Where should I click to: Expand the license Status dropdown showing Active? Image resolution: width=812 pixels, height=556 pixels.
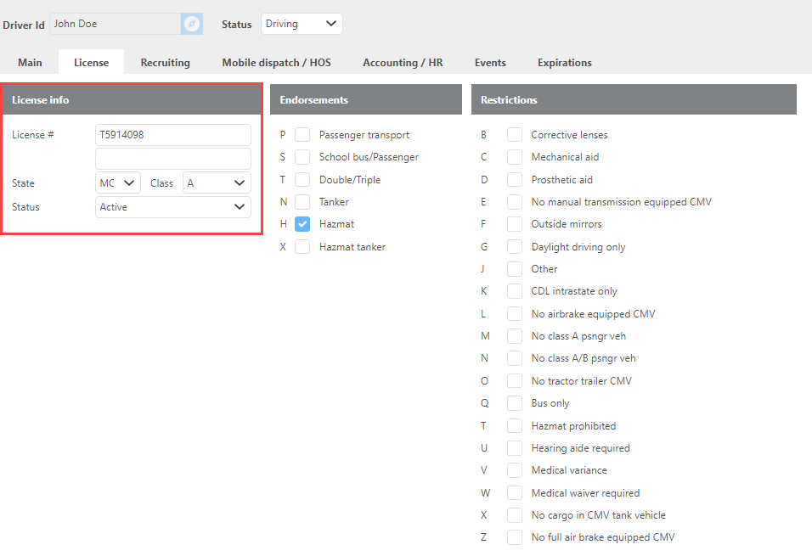coord(172,207)
